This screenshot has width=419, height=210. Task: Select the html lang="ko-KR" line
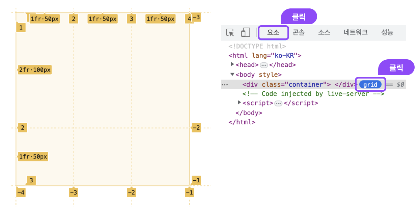pos(265,56)
